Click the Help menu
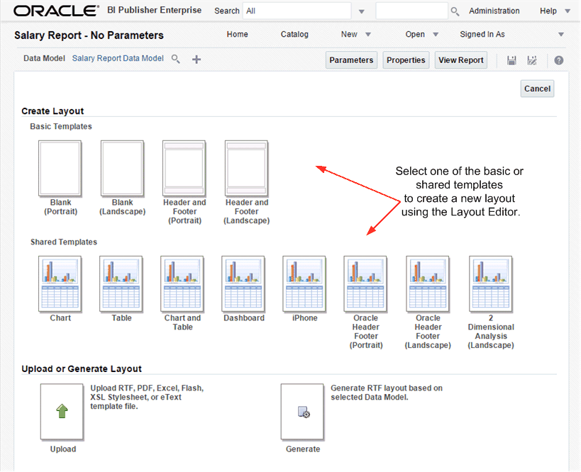Image resolution: width=581 pixels, height=472 pixels. coord(548,11)
